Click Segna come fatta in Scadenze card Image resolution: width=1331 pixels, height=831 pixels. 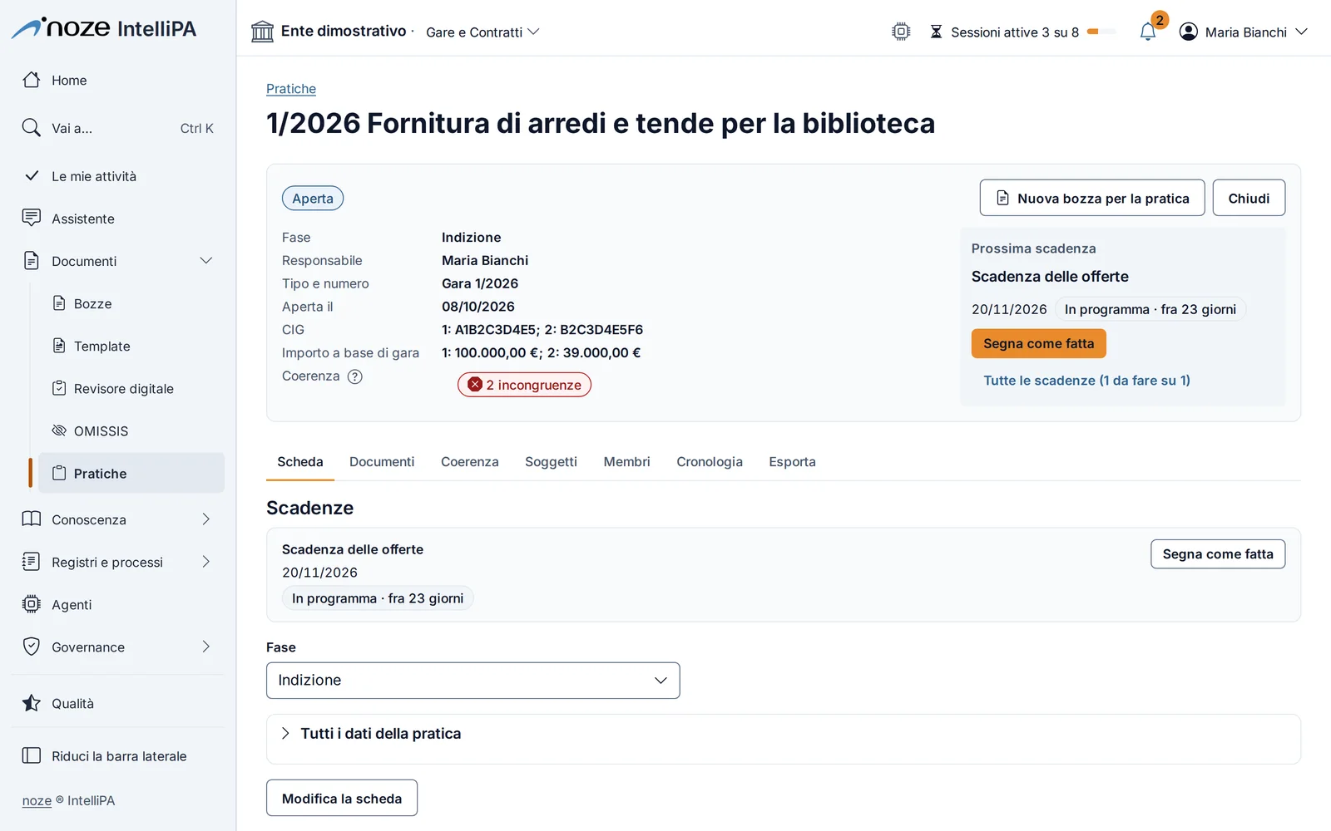pyautogui.click(x=1218, y=554)
